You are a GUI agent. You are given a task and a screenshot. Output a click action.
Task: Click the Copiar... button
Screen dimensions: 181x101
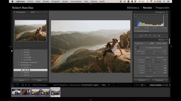(22, 80)
